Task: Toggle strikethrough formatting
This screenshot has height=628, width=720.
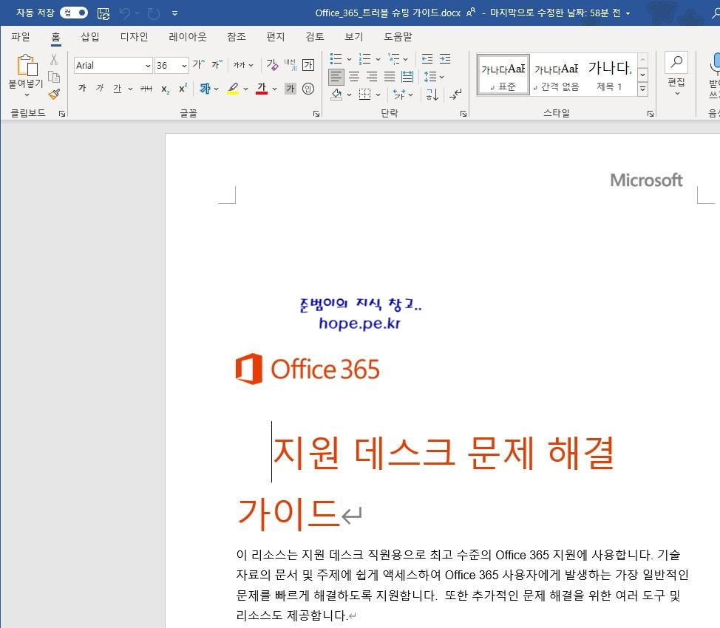Action: coord(146,89)
